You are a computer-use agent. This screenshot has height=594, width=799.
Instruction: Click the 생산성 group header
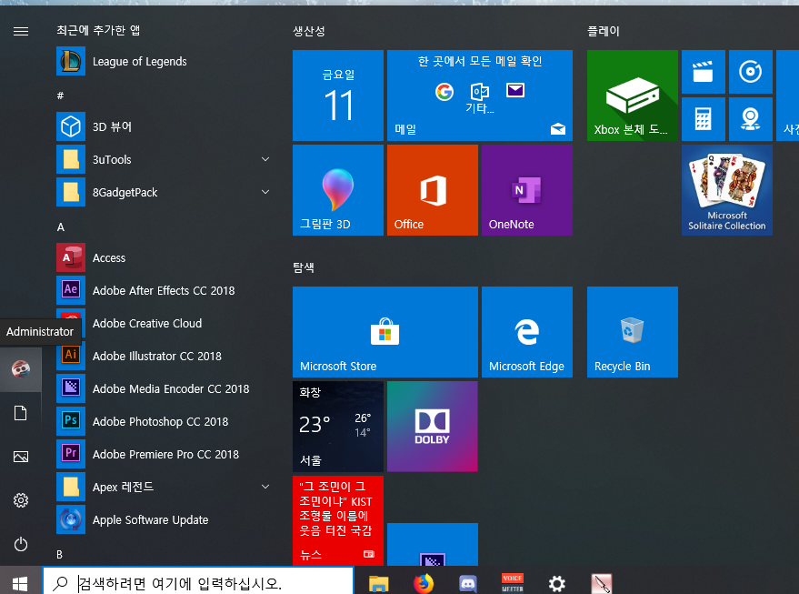pyautogui.click(x=309, y=31)
